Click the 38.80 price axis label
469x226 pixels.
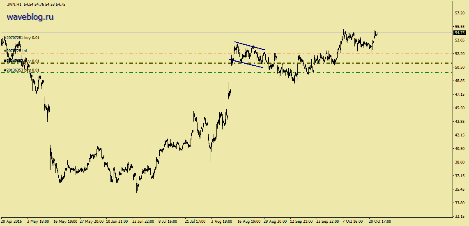(x=459, y=162)
